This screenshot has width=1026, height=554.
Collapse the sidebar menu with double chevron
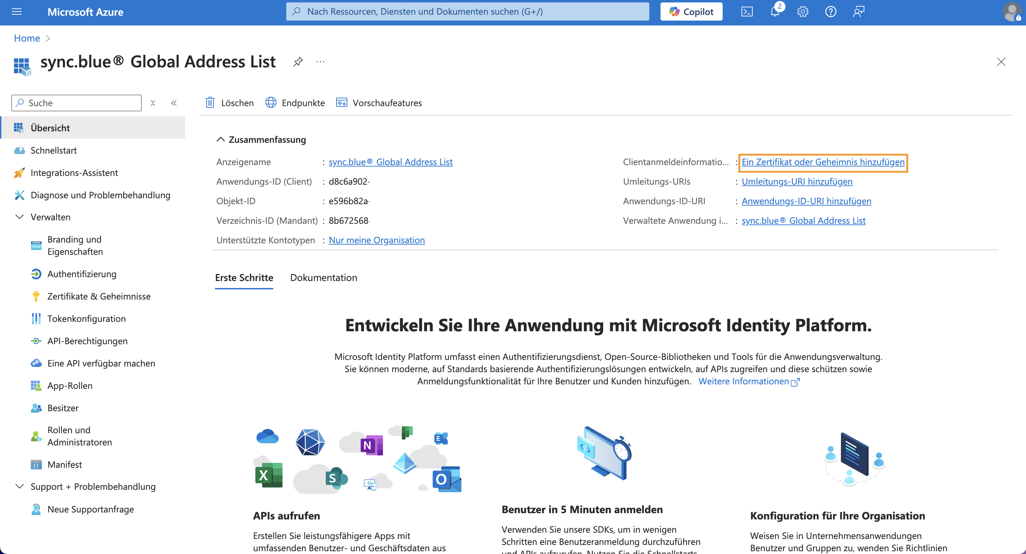coord(174,103)
